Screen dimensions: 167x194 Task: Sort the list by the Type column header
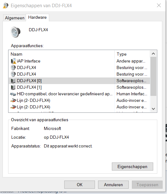coord(132,54)
